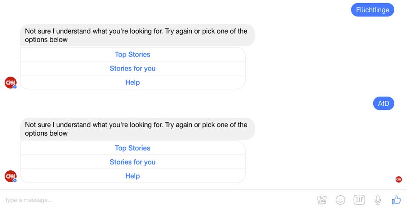407x211 pixels.
Task: Click the lower CNN avatar icon
Action: tap(11, 176)
